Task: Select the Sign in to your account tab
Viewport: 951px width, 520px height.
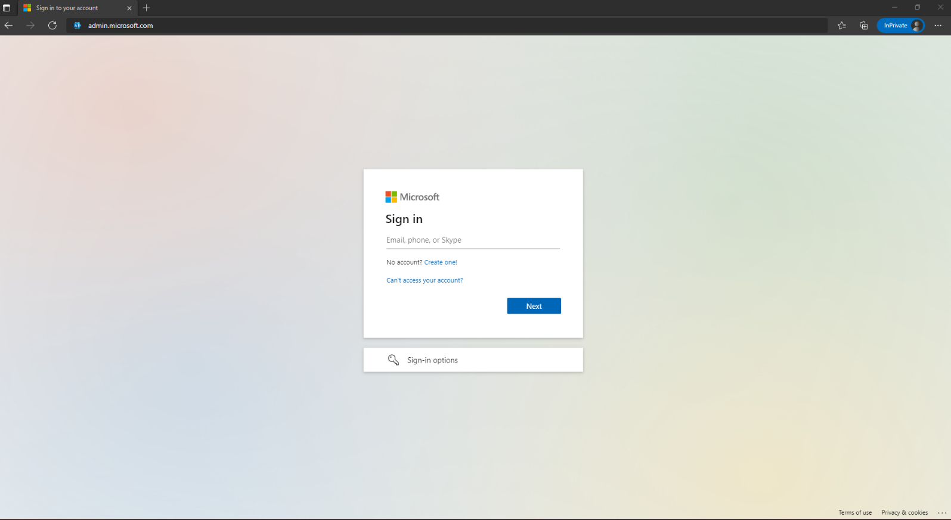Action: (x=78, y=8)
